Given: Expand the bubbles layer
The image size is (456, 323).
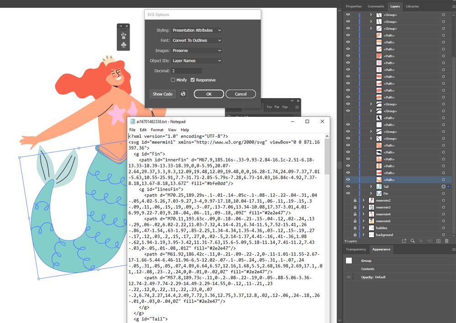Looking at the screenshot, I should [x=363, y=228].
